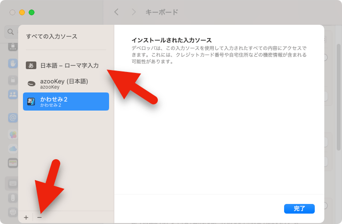This screenshot has height=224, width=342.
Task: Minimize the window with yellow button
Action: tap(22, 12)
